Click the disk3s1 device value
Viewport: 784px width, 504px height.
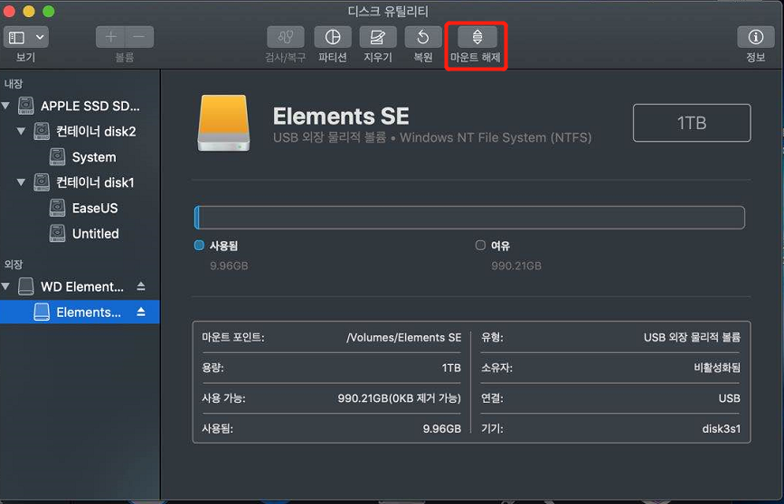click(721, 428)
